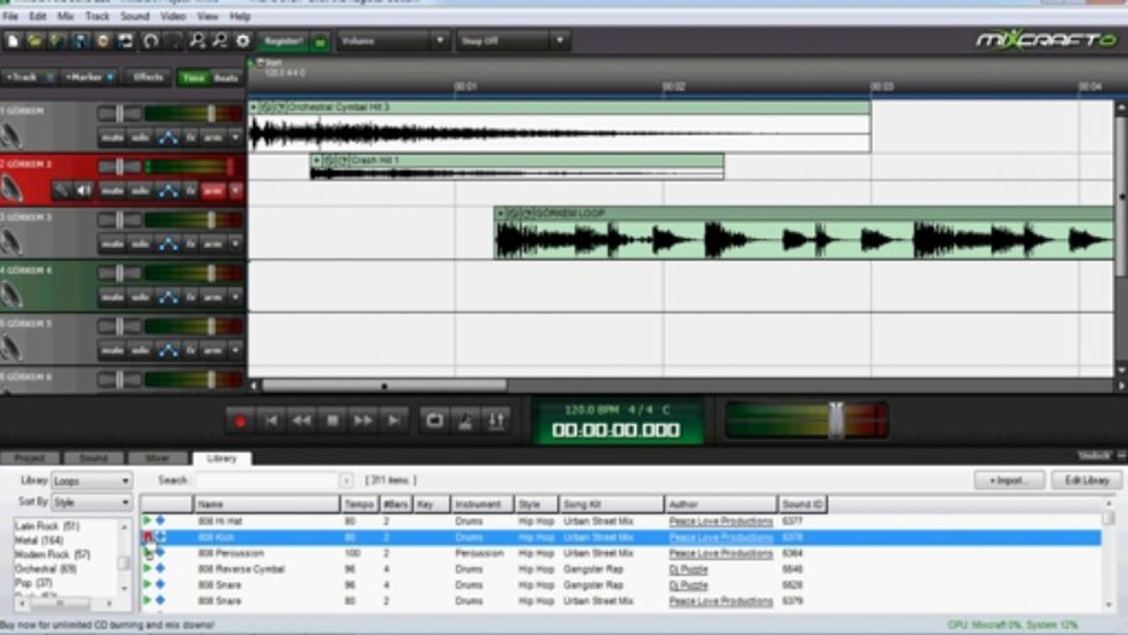Open the mixer sliders icon in transport

tap(496, 421)
